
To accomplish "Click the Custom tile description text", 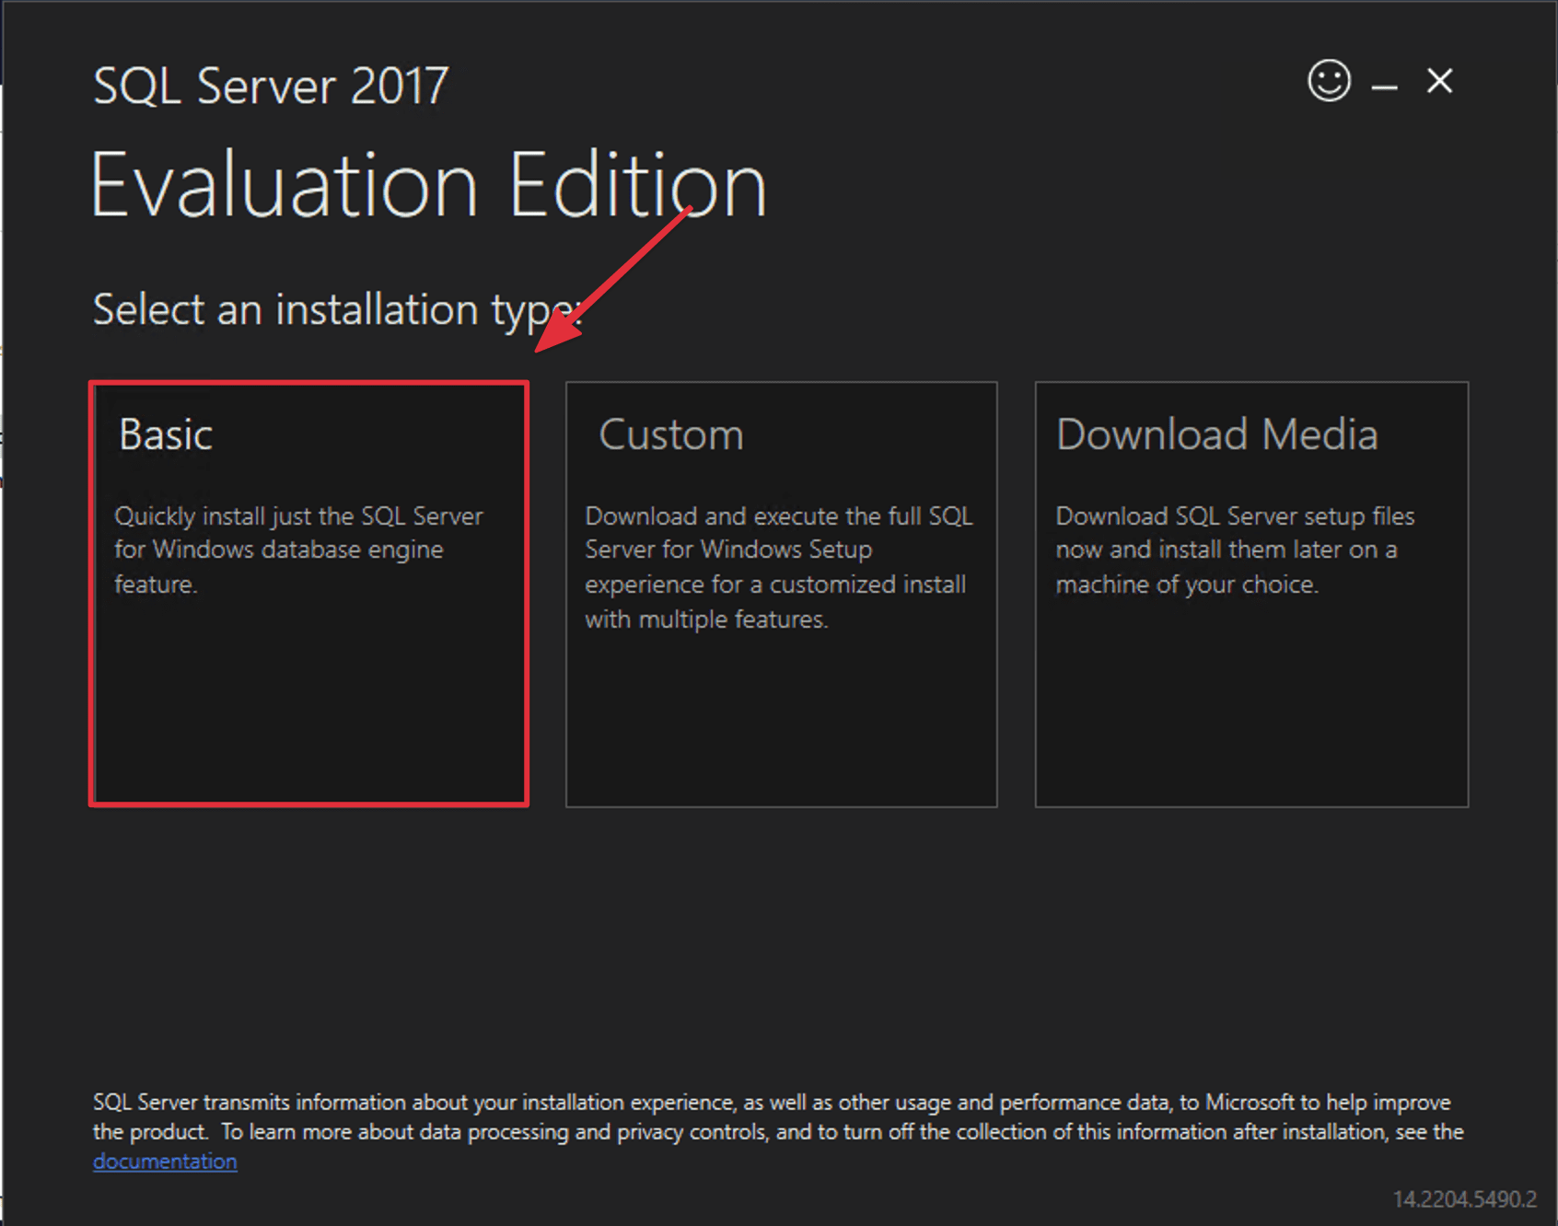I will pos(778,567).
